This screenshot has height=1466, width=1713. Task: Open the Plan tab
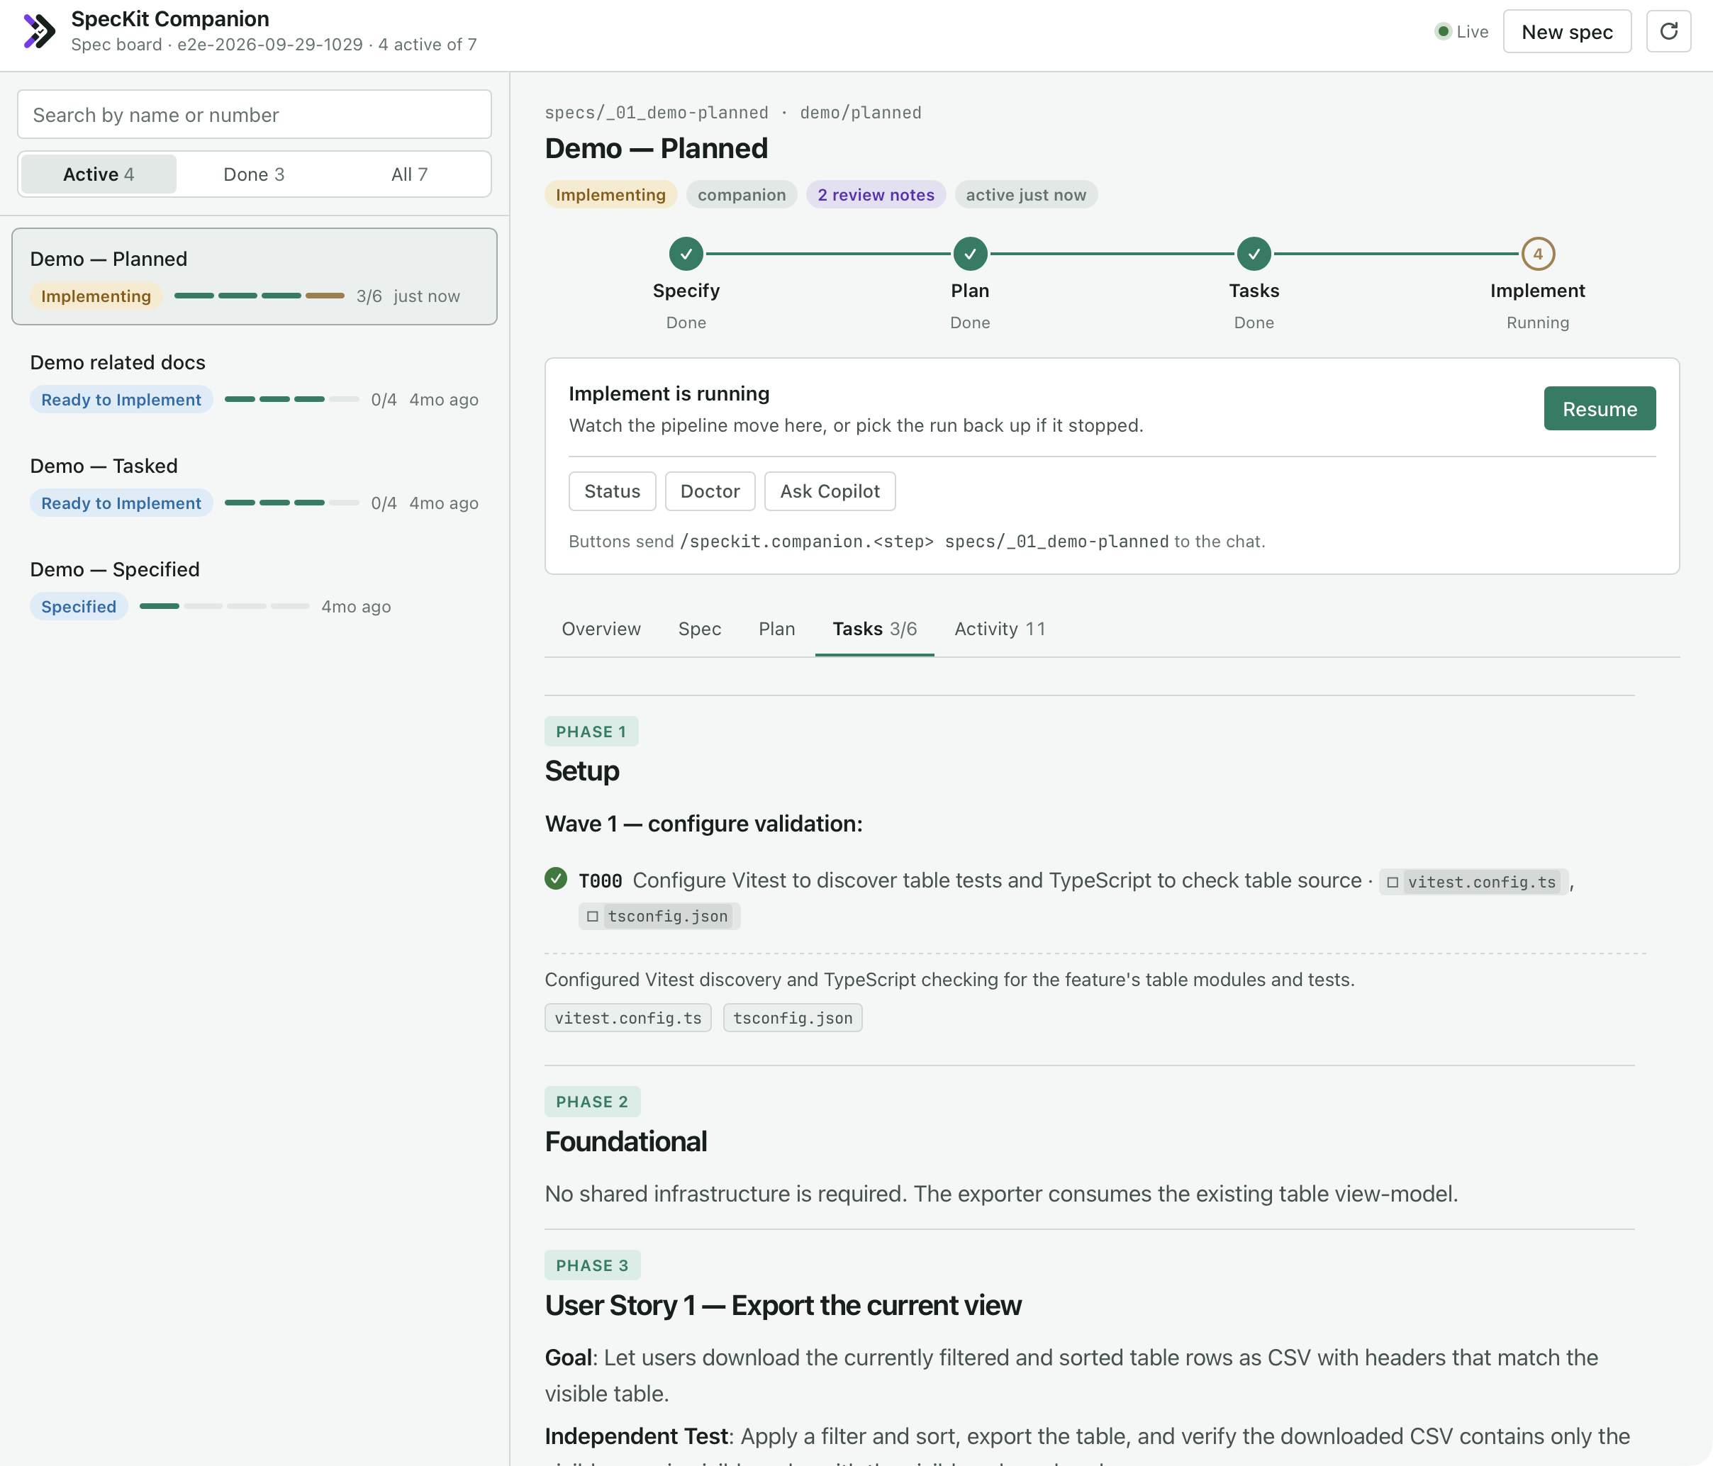[776, 629]
